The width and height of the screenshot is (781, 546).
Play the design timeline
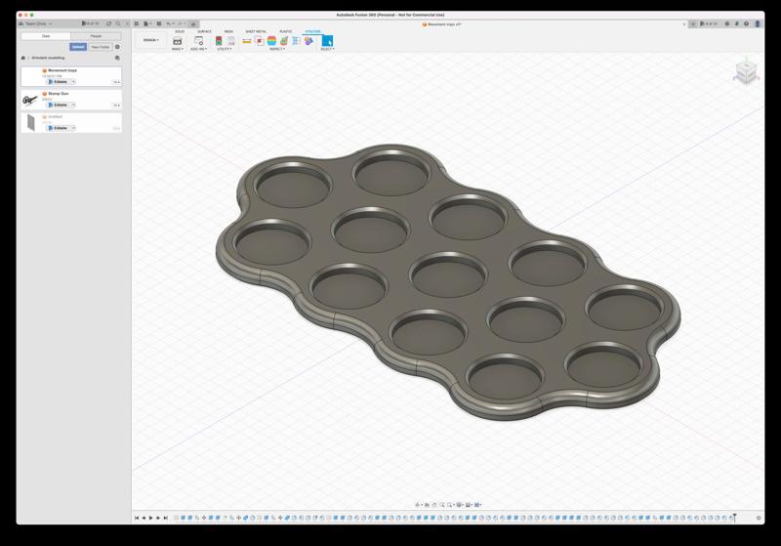click(x=151, y=518)
